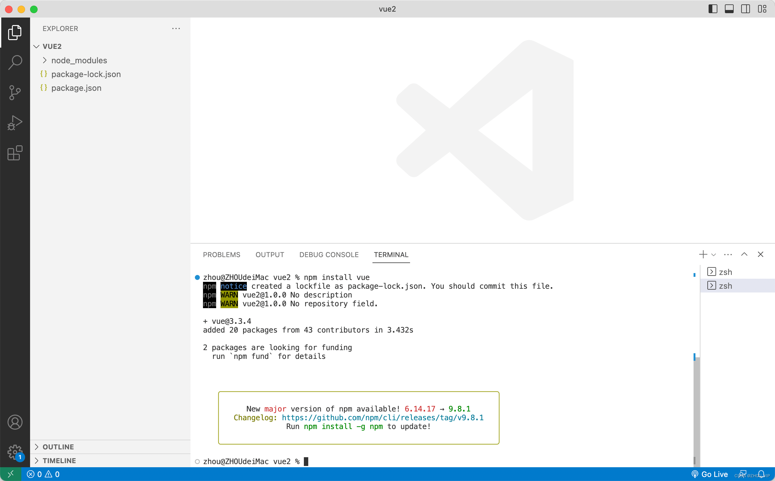Toggle the secondary side bar layout

click(746, 9)
